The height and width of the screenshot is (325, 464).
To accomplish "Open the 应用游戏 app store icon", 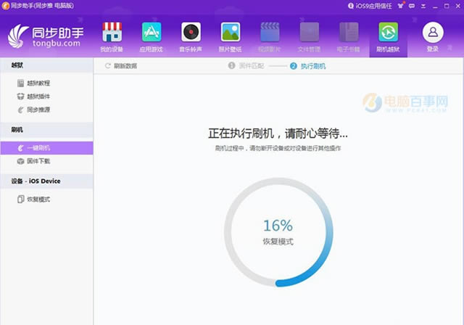I will (151, 36).
